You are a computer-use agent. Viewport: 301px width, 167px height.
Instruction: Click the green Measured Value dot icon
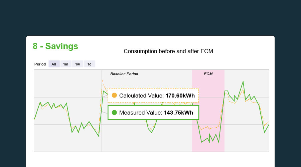point(114,113)
